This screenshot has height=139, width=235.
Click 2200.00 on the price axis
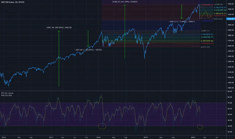click(231, 67)
